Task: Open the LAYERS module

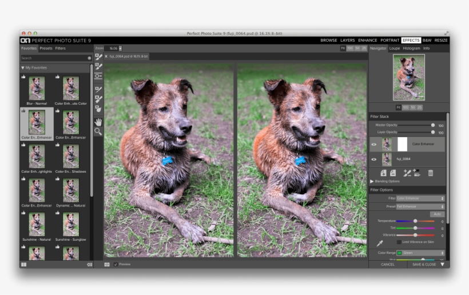Action: (348, 41)
